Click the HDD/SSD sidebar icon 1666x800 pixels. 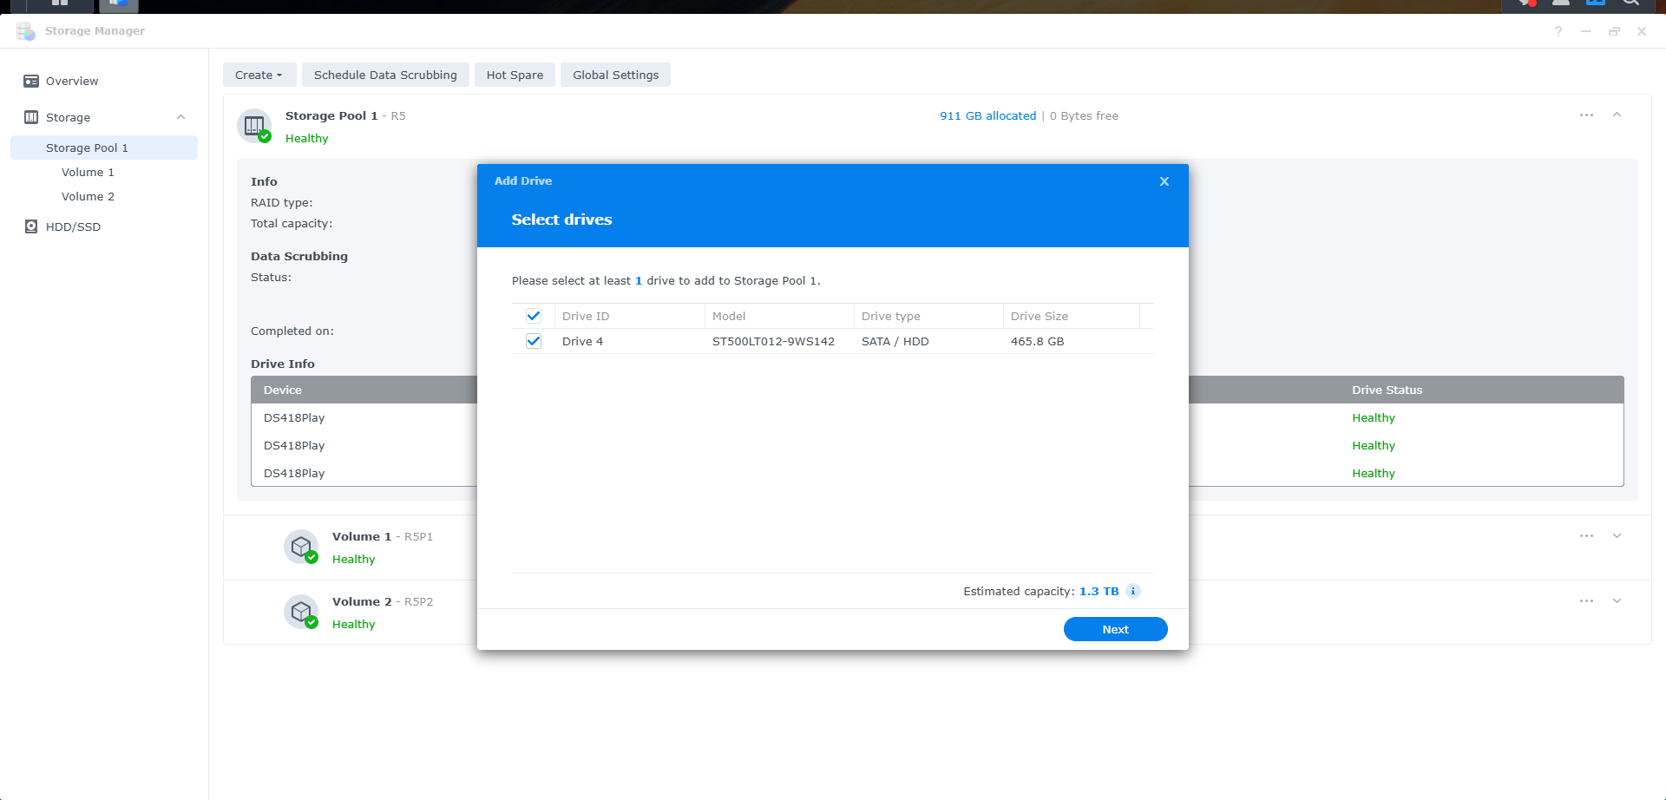point(31,226)
